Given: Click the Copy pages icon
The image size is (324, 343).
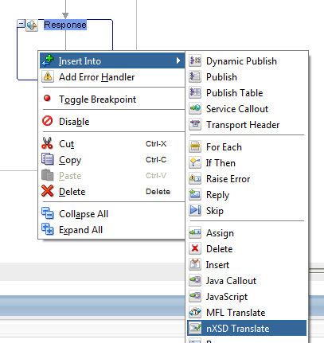Looking at the screenshot, I should coord(48,159).
